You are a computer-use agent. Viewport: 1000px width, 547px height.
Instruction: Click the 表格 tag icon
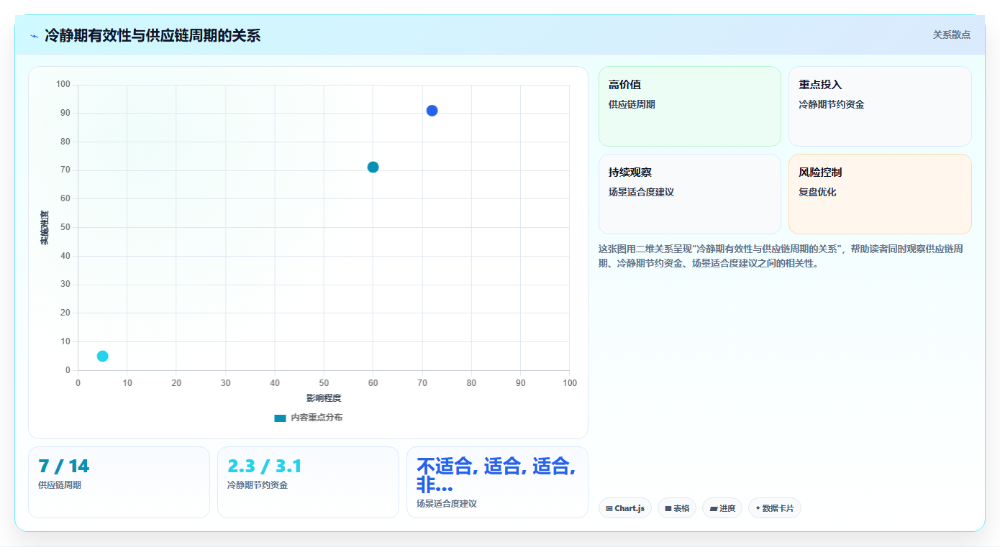[x=668, y=508]
